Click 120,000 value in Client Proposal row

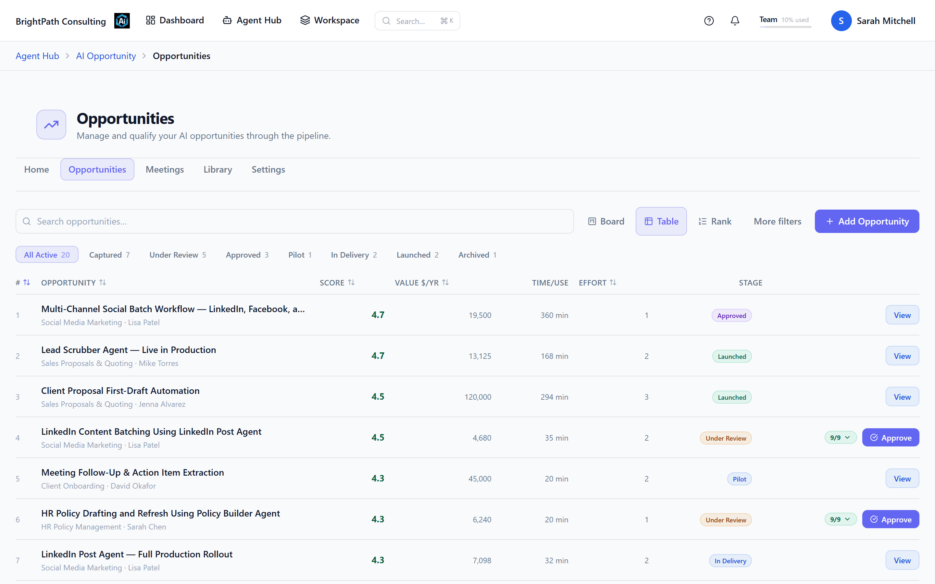(x=478, y=397)
